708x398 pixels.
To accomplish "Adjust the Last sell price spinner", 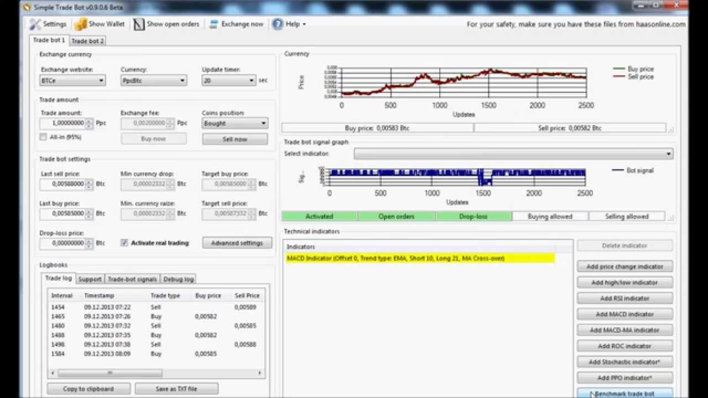I will click(89, 184).
